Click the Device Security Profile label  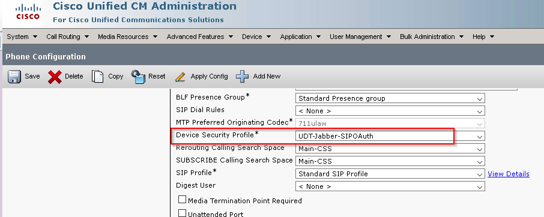(217, 135)
